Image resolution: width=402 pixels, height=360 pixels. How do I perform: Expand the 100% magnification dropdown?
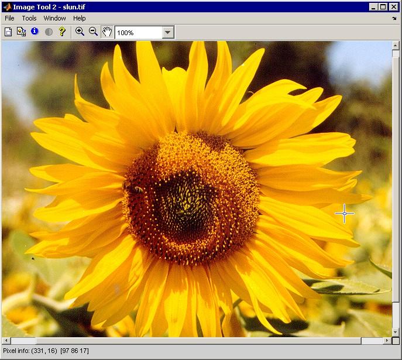point(168,32)
